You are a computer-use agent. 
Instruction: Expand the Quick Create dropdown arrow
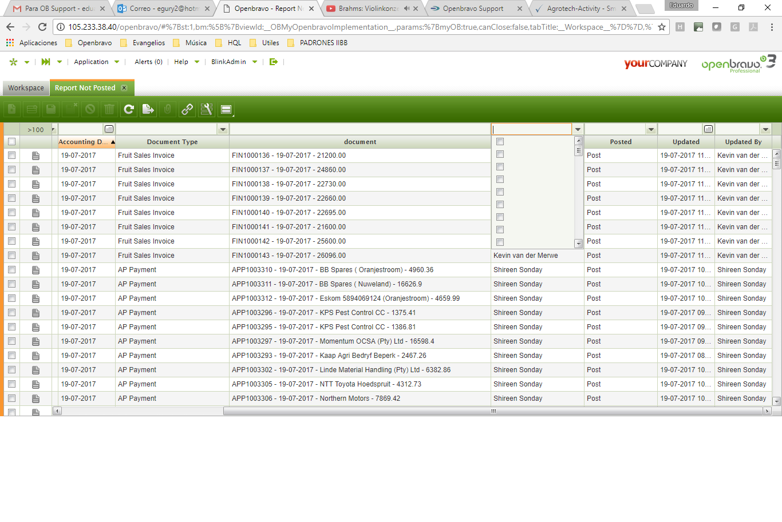click(26, 62)
